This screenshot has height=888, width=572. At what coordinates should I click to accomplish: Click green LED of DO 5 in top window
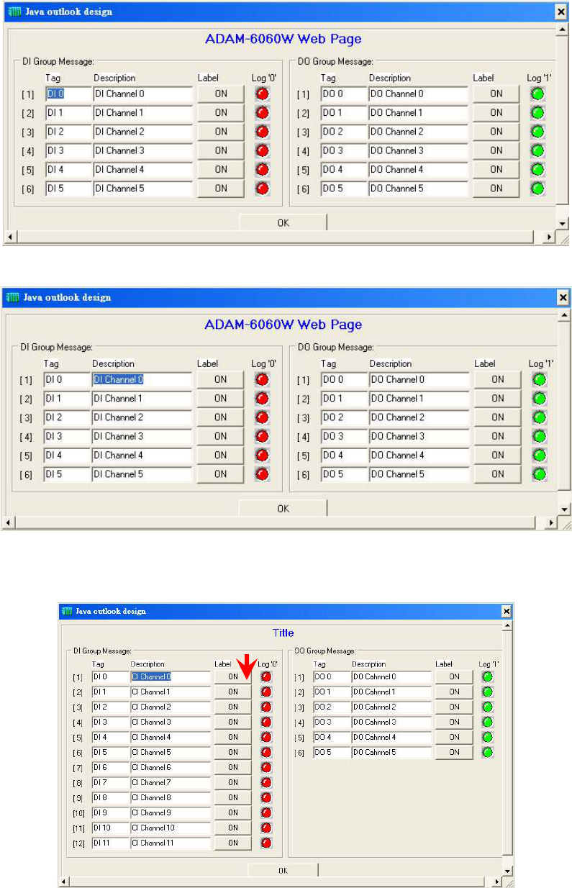click(x=537, y=189)
